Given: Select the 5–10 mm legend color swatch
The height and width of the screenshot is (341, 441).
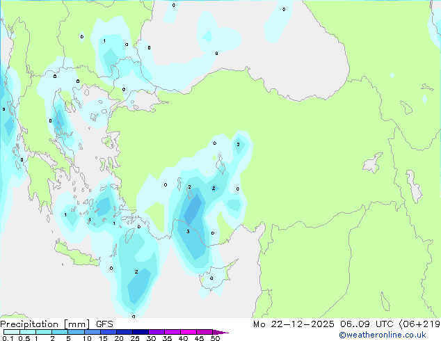Looking at the screenshot, I should point(76,332).
